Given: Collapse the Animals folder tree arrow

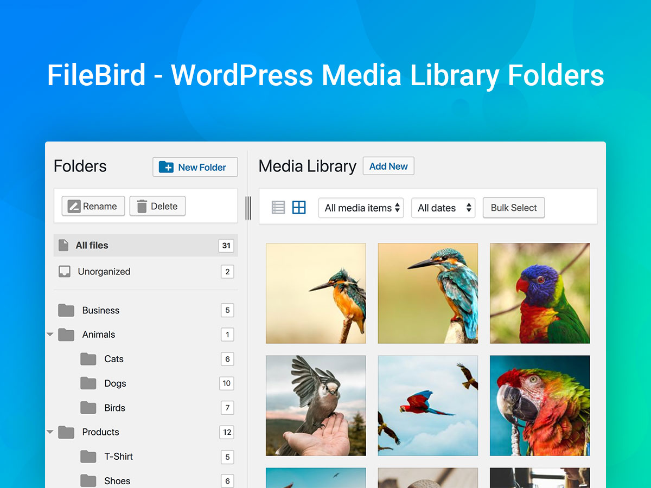Looking at the screenshot, I should (x=50, y=335).
